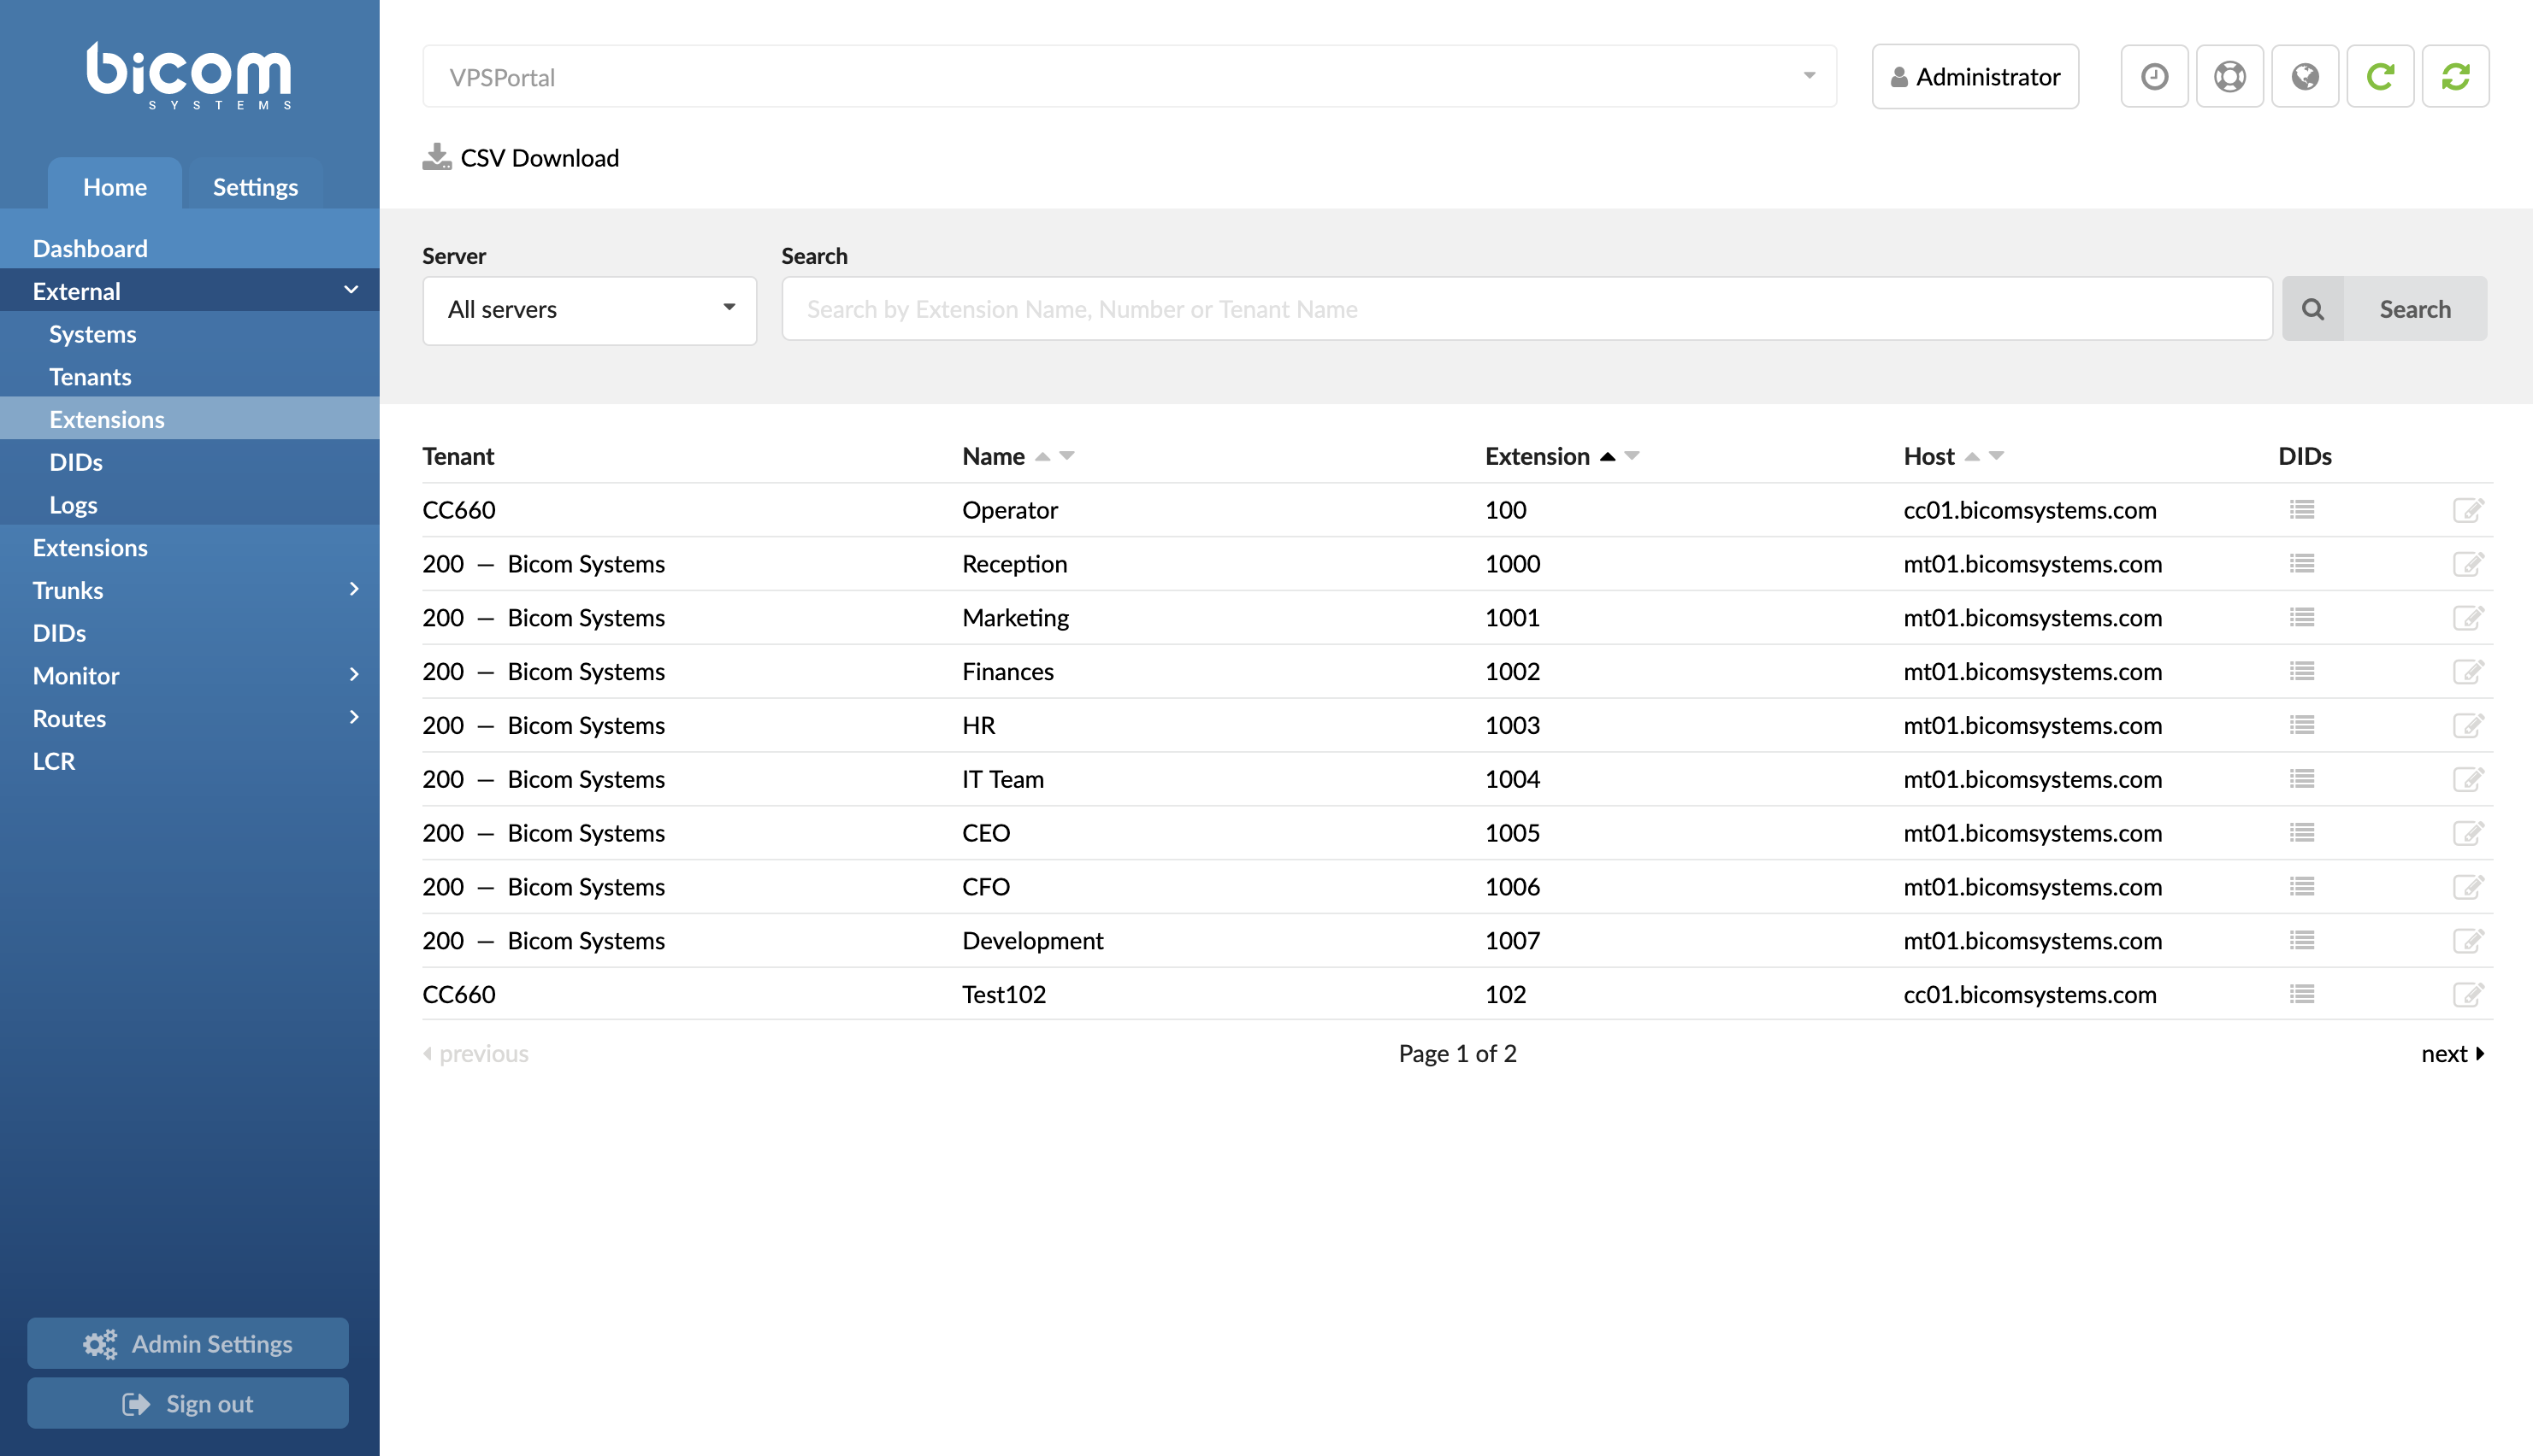
Task: Open the DIDs list icon for Development
Action: pyautogui.click(x=2302, y=941)
